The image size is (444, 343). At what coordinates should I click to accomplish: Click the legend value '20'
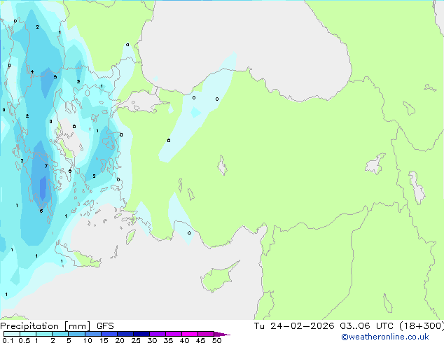120,340
